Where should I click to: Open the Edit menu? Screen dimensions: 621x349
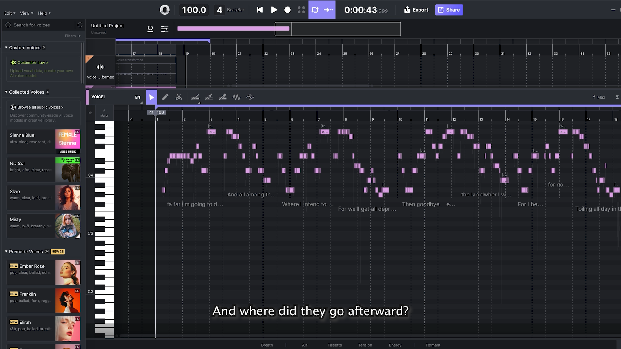[x=9, y=13]
